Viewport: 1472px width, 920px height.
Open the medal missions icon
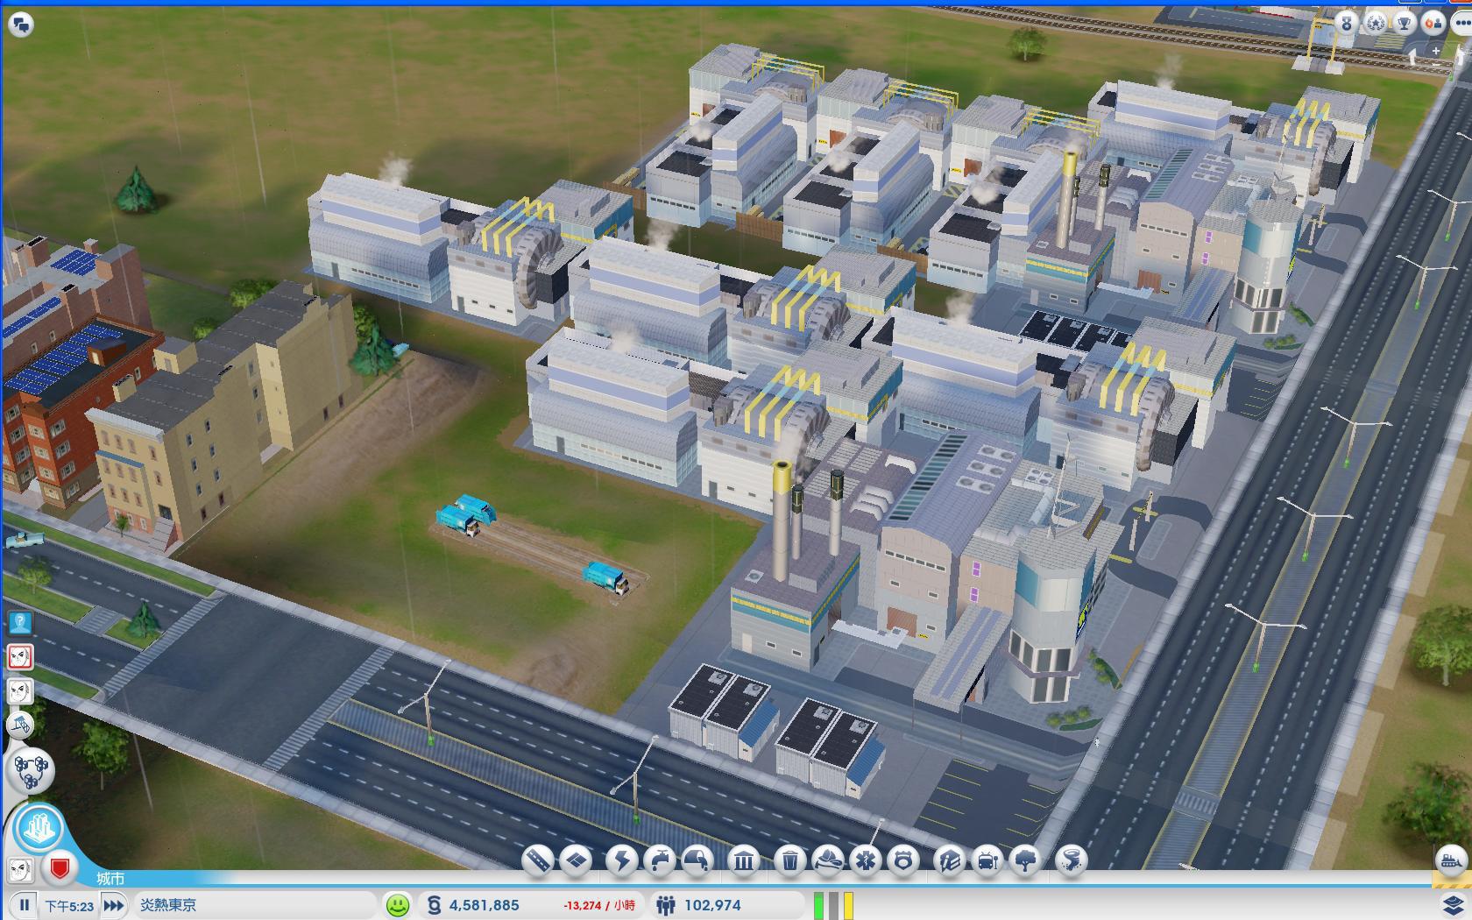pos(1347,23)
